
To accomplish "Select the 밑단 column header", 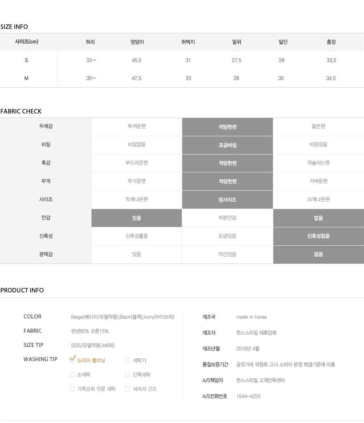I will coord(283,42).
